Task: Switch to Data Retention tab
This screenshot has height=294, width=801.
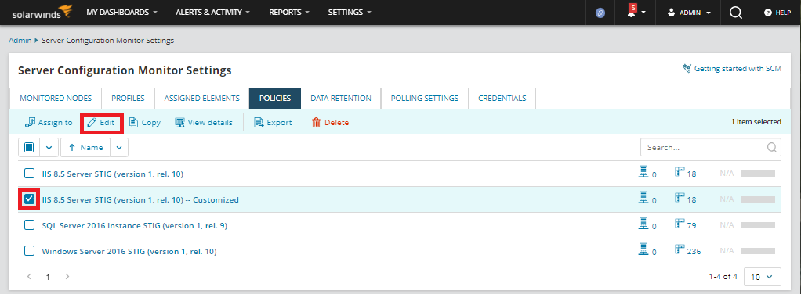Action: pyautogui.click(x=341, y=99)
